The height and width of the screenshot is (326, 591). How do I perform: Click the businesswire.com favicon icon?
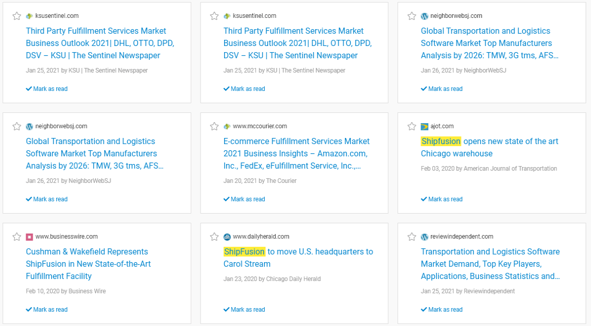point(29,237)
